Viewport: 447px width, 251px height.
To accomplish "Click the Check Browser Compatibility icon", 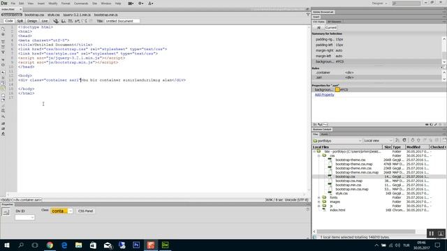I will [78, 21].
